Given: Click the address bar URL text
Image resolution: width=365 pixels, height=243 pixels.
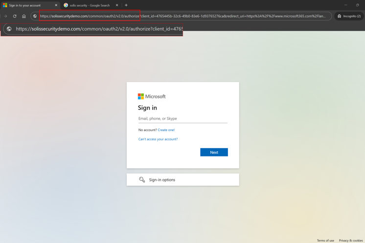Looking at the screenshot, I should pos(182,16).
